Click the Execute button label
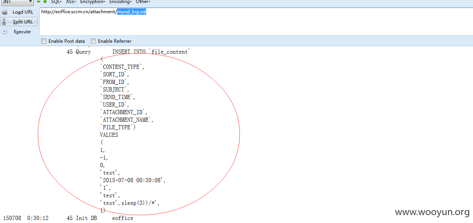The image size is (473, 223). (22, 32)
